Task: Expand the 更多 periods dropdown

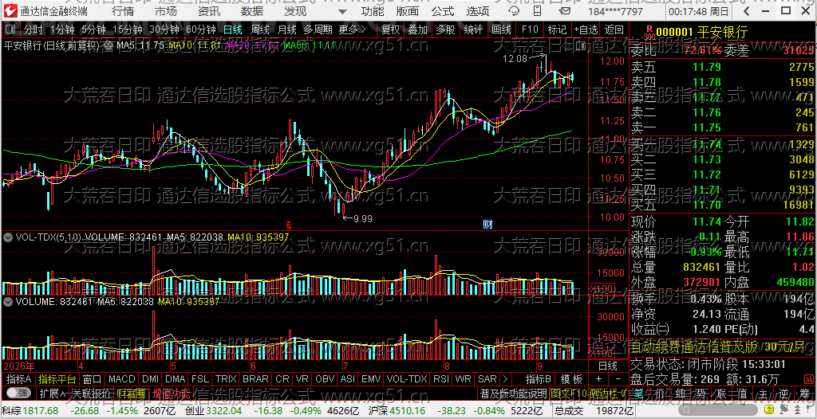Action: [x=352, y=30]
